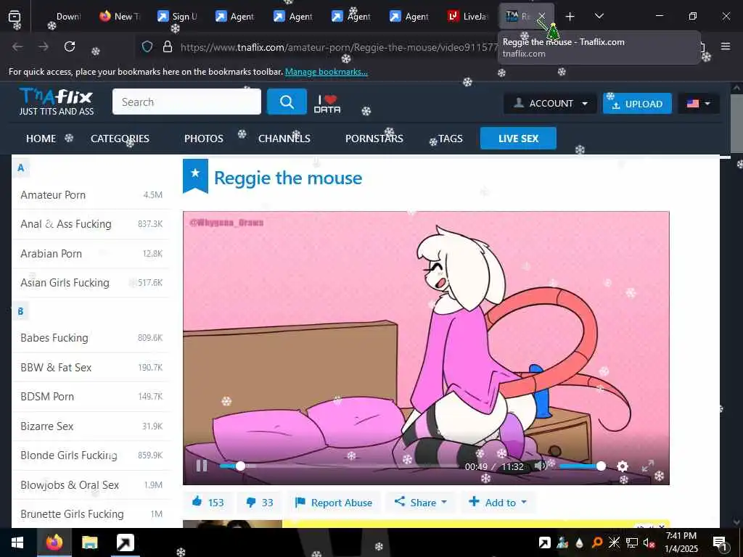Mute the video speaker icon

coord(540,466)
